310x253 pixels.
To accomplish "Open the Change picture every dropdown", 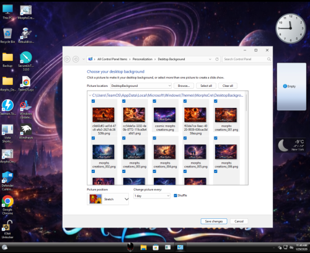I will [x=152, y=196].
